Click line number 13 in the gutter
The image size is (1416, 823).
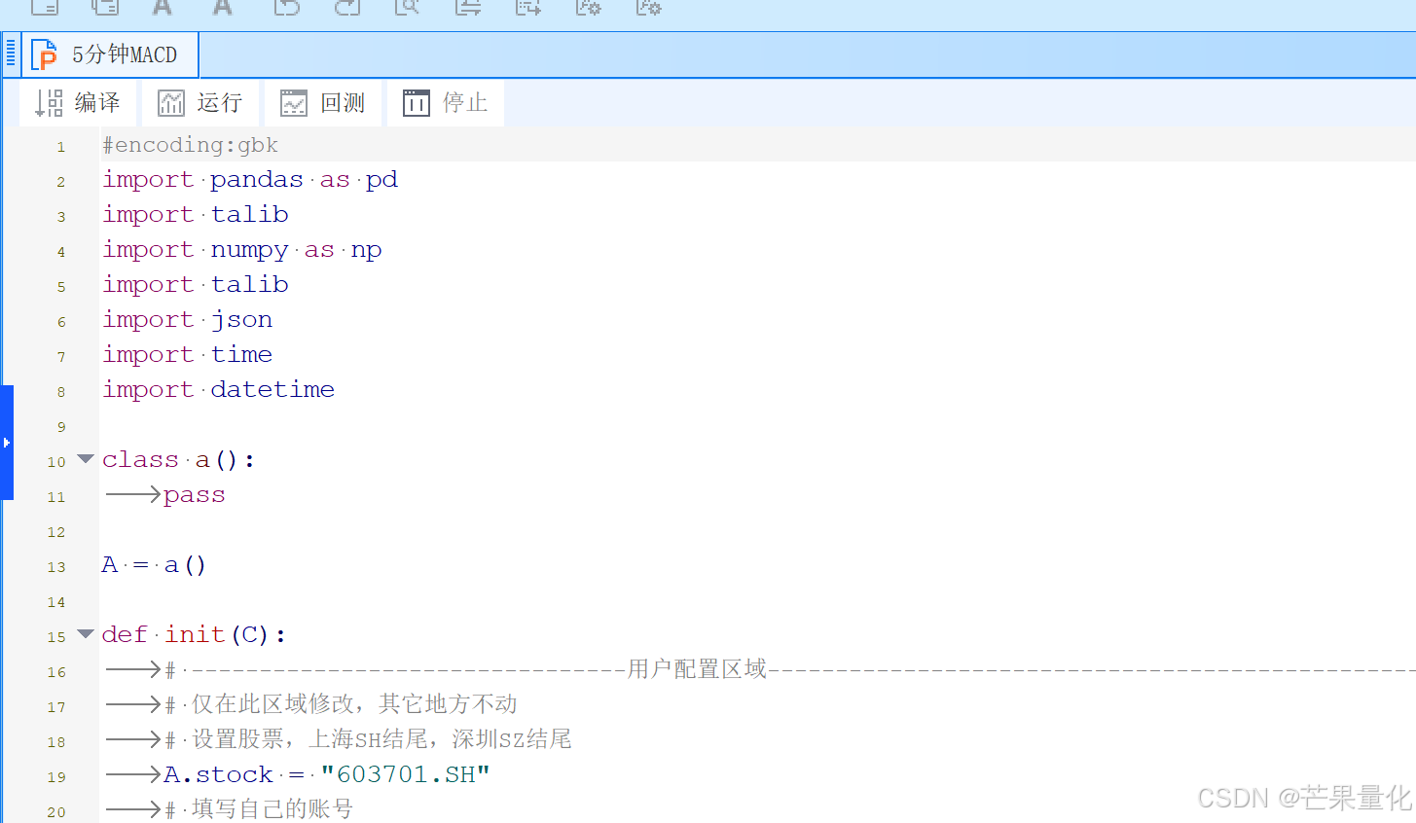[56, 566]
